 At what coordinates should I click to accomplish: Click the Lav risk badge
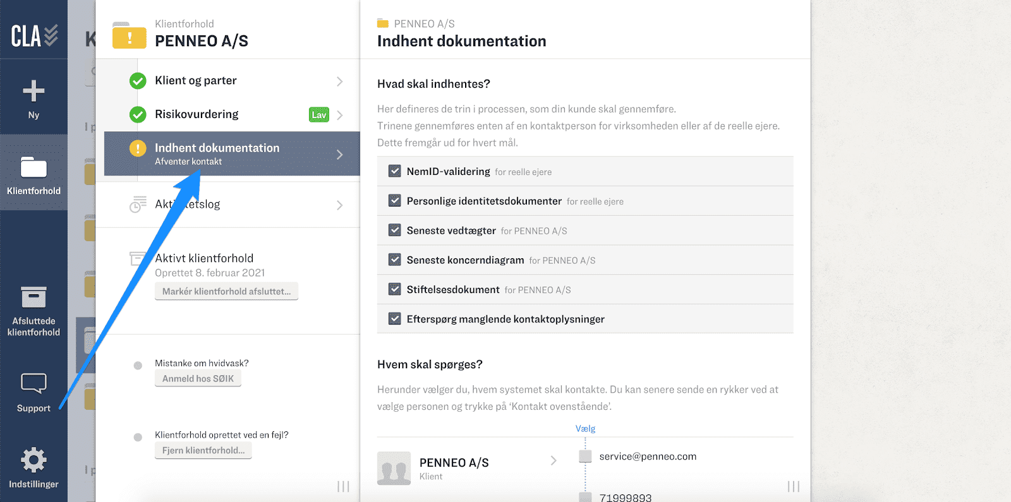[319, 114]
